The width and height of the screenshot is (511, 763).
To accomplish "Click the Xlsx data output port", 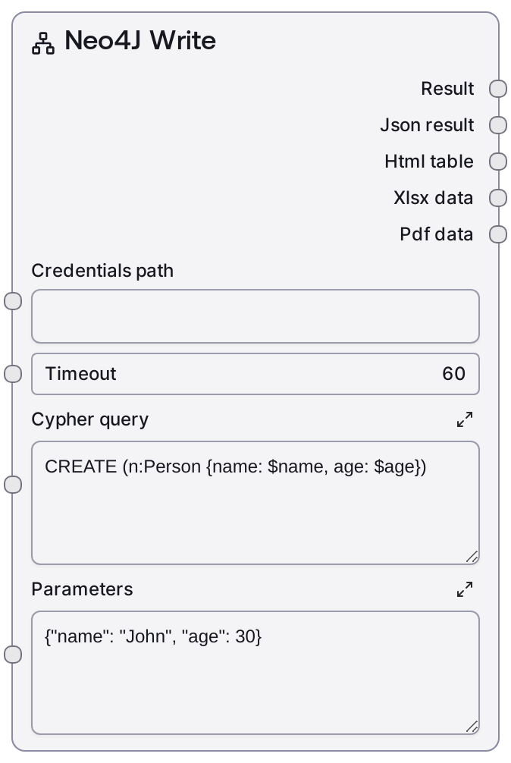I will coord(497,198).
